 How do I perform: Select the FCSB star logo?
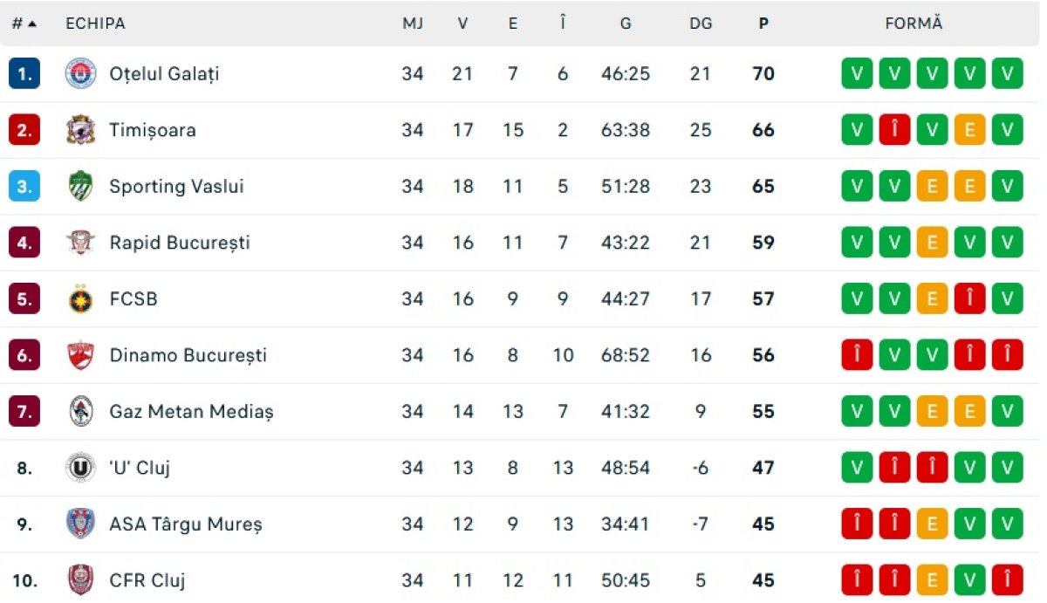[80, 299]
